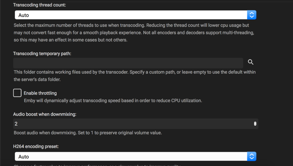Click the 'Enable throttling' label text
The image size is (293, 166).
[x=40, y=93]
